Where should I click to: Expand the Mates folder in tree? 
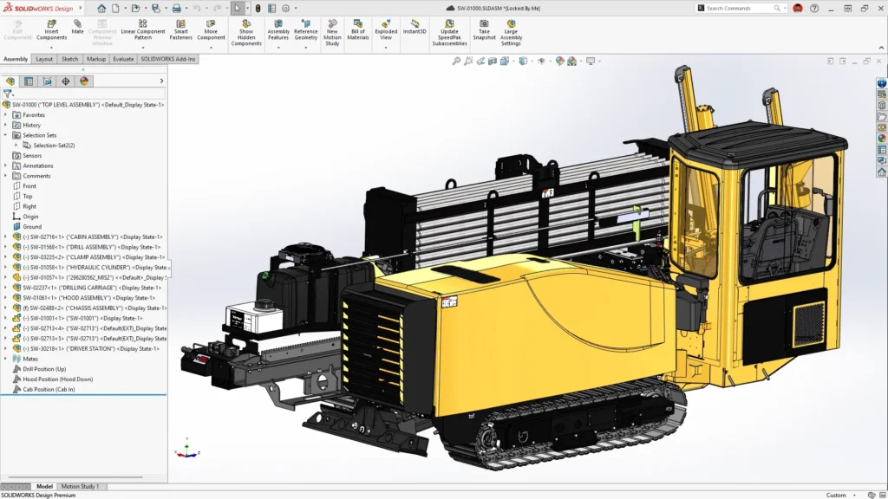click(6, 358)
